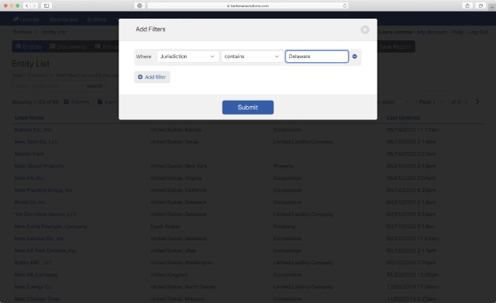The height and width of the screenshot is (303, 496).
Task: Add another filter row
Action: coord(152,77)
